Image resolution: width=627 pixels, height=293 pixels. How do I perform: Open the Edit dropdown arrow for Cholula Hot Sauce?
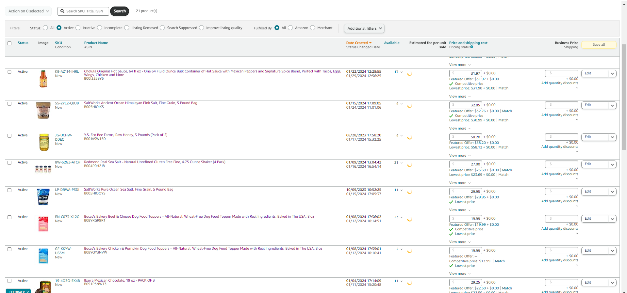pos(613,74)
